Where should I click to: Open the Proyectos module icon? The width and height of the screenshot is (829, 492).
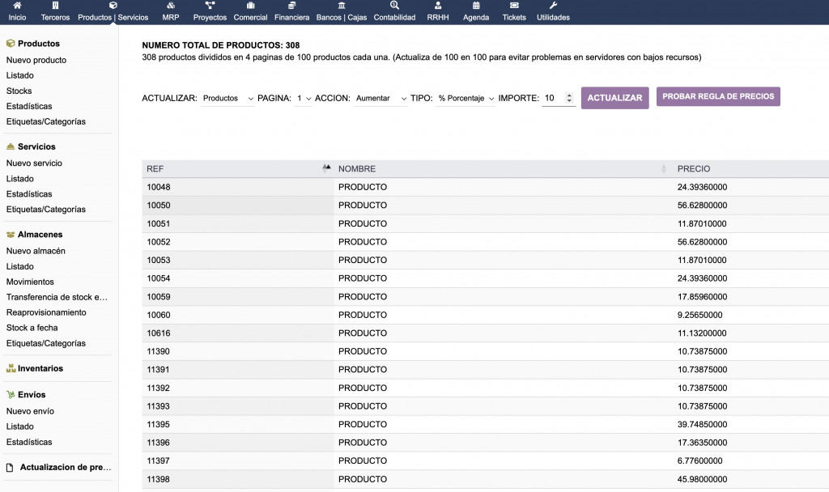click(x=210, y=6)
